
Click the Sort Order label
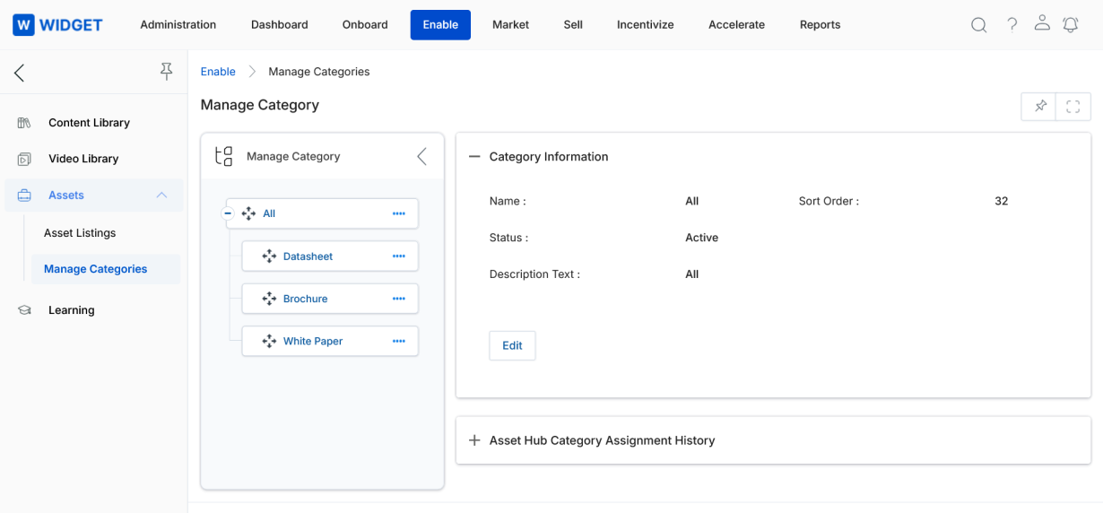tap(829, 201)
